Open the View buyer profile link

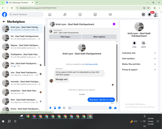[91, 64]
